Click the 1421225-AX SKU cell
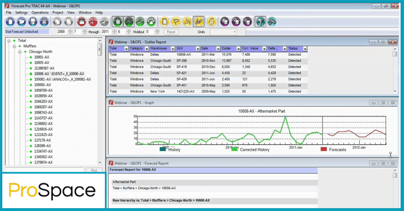This screenshot has height=211, width=404. coord(185,91)
